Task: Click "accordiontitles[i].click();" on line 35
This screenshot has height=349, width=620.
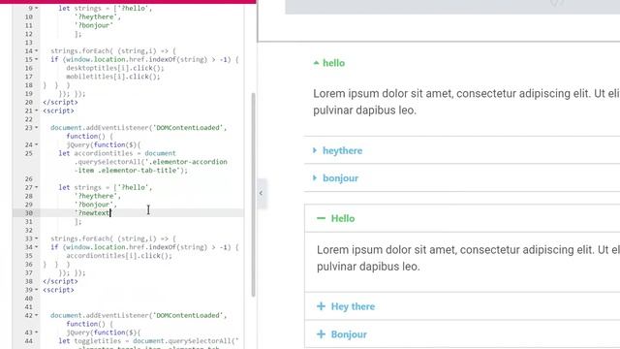Action: pyautogui.click(x=119, y=256)
